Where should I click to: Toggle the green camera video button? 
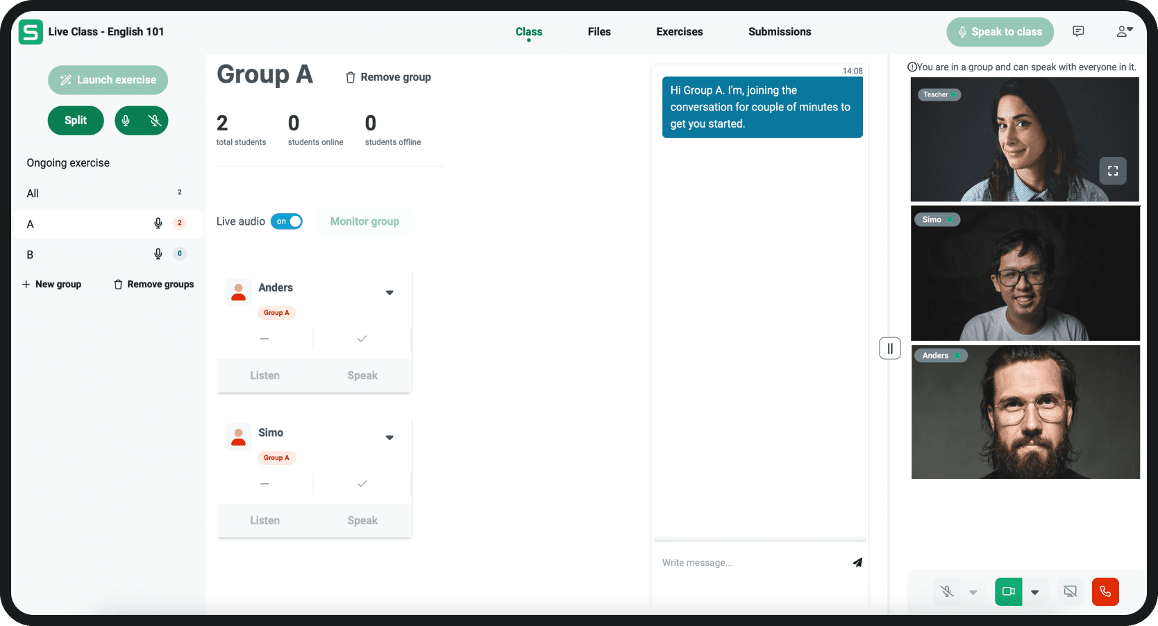(x=1008, y=592)
